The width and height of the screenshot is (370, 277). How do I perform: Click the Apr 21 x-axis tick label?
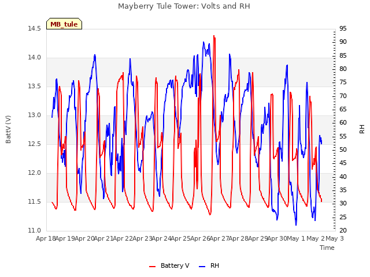pos(103,238)
